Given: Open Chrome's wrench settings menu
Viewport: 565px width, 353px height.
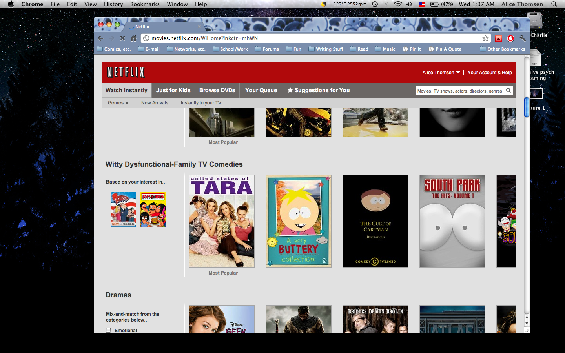Looking at the screenshot, I should [x=522, y=38].
